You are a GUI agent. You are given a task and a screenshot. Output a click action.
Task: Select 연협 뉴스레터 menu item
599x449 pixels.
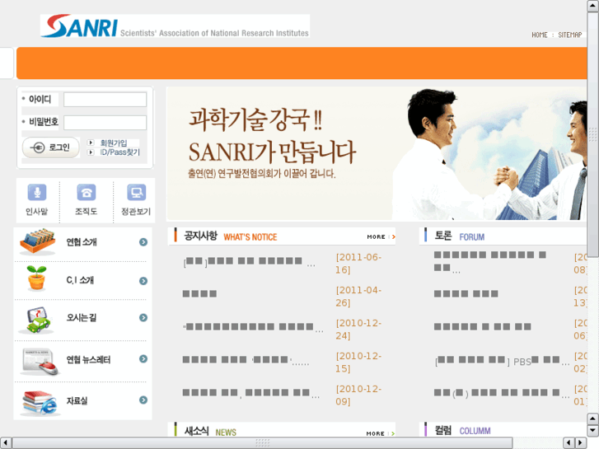(x=88, y=359)
